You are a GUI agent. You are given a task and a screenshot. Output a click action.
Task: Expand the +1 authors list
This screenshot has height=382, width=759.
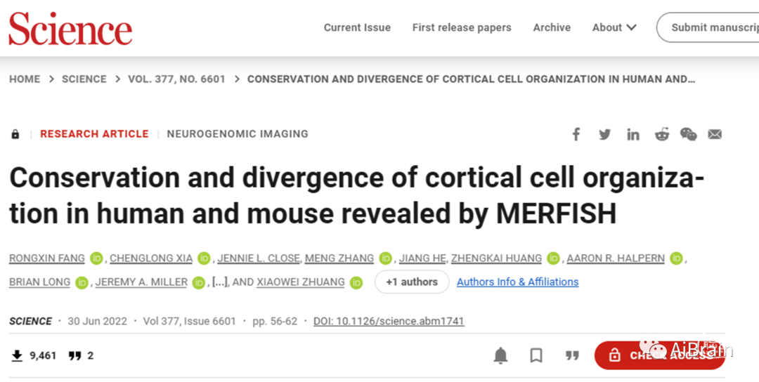coord(412,282)
